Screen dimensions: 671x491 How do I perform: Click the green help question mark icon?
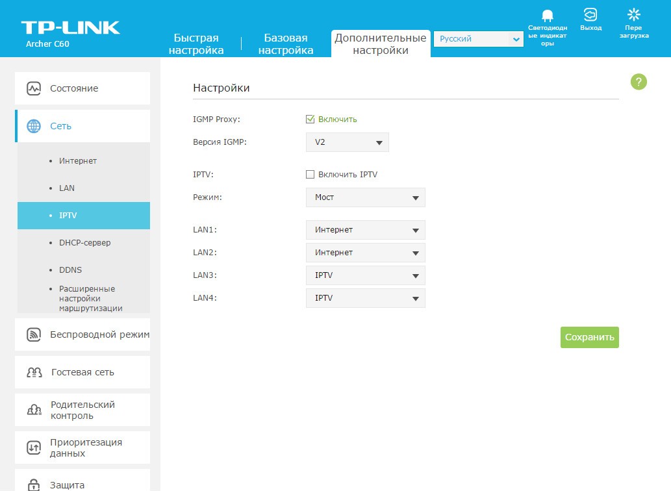(x=639, y=82)
